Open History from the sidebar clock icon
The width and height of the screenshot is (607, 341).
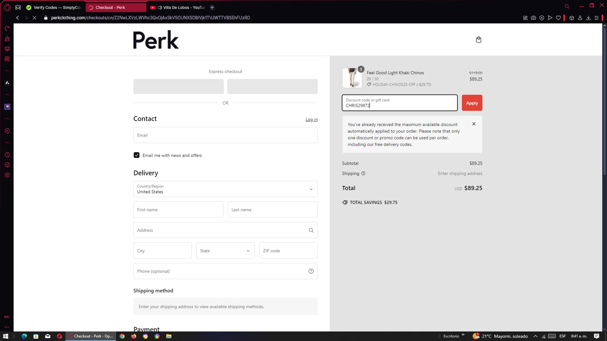[7, 155]
